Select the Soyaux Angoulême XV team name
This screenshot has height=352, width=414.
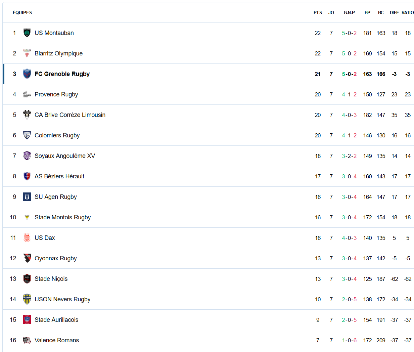(65, 156)
